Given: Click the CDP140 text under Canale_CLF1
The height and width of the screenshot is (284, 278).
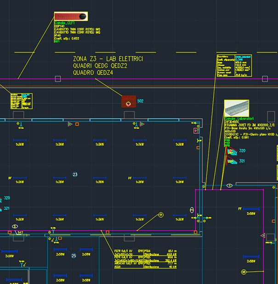Looking at the screenshot, I should (59, 26).
